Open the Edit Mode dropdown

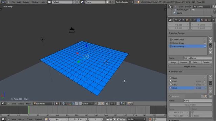(x=43, y=104)
